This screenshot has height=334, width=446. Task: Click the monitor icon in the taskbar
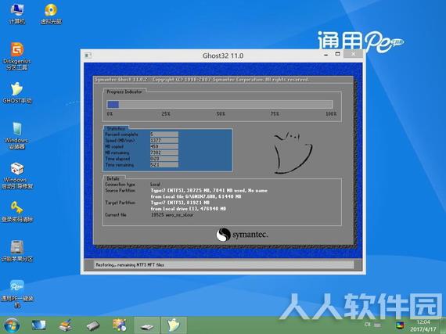pos(38,325)
